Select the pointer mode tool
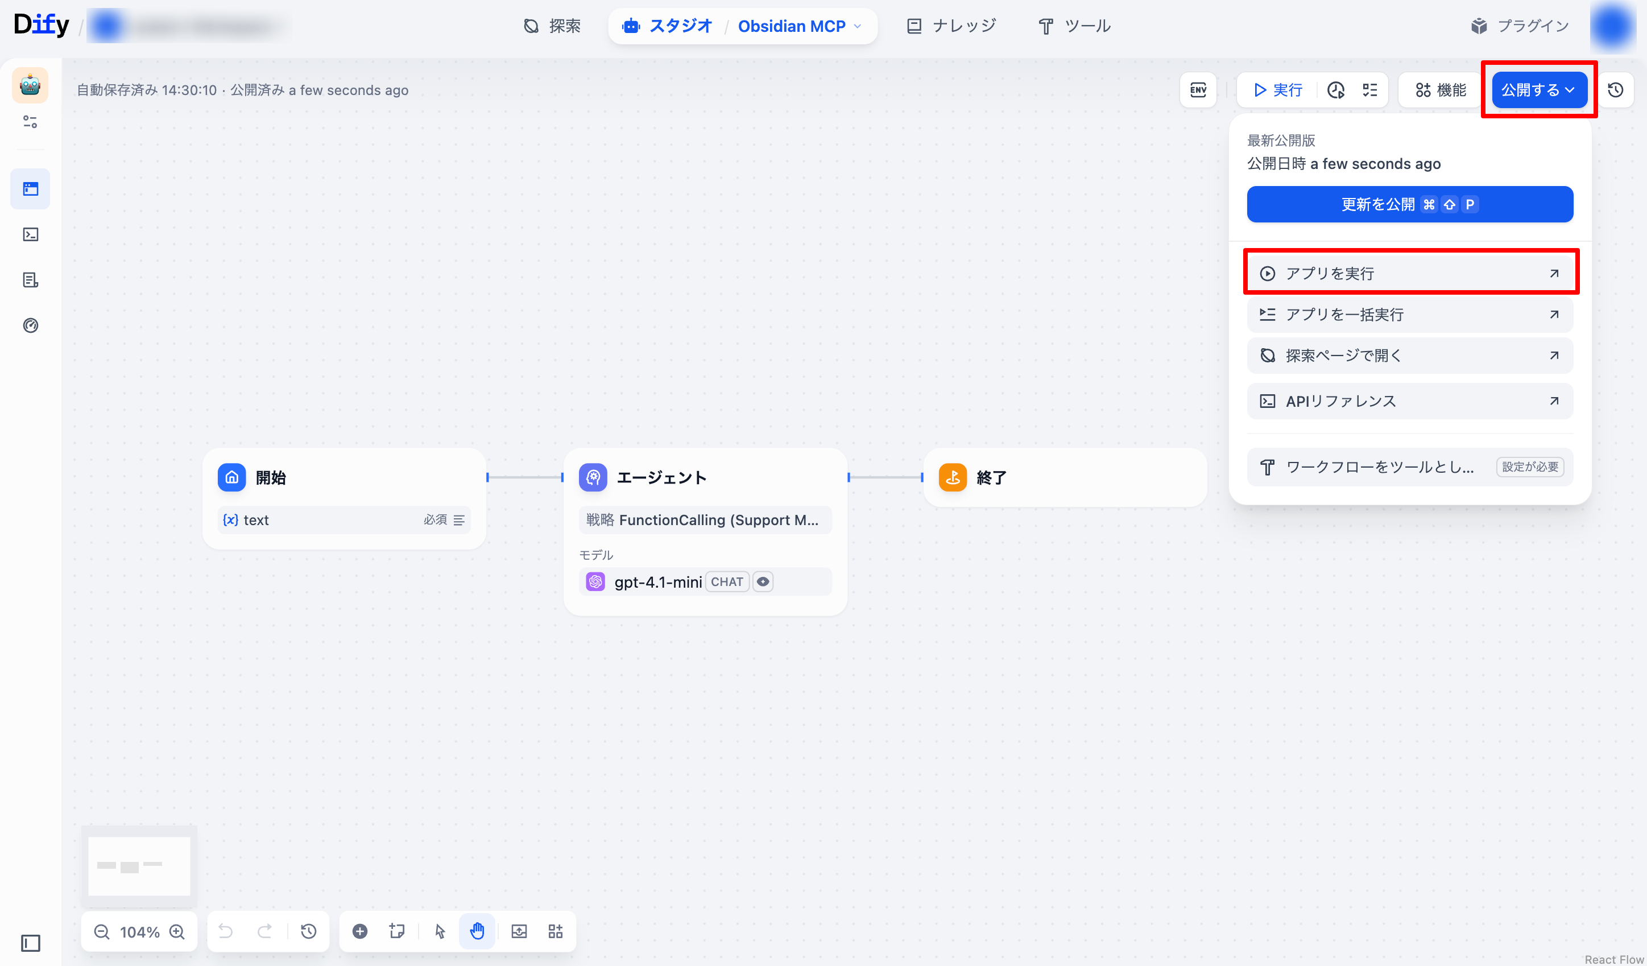Image resolution: width=1647 pixels, height=966 pixels. tap(440, 931)
